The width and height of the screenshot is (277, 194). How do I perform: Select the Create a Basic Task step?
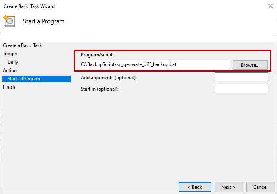click(x=22, y=45)
